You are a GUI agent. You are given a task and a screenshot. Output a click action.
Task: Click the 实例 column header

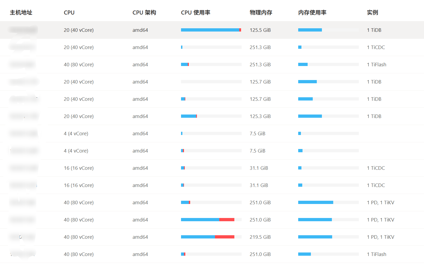(x=373, y=12)
